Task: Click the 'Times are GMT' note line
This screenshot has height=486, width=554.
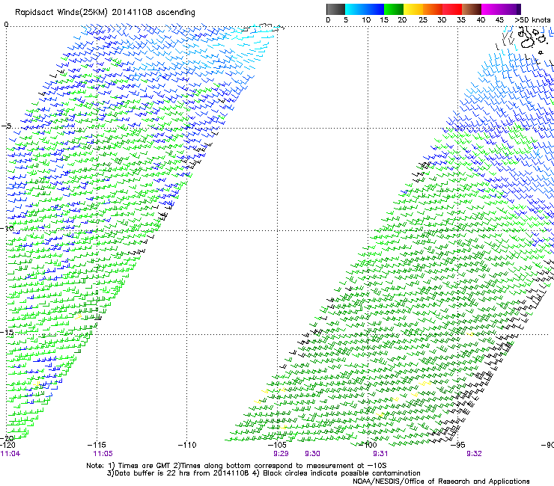Action: coord(237,466)
